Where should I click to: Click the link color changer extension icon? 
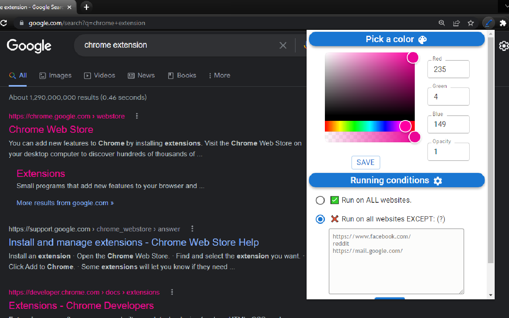coord(488,23)
